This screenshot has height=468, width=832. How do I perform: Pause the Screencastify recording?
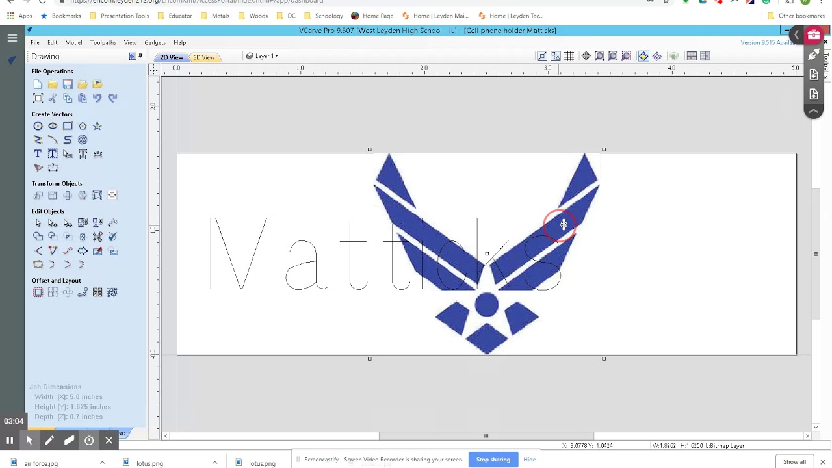pos(10,441)
